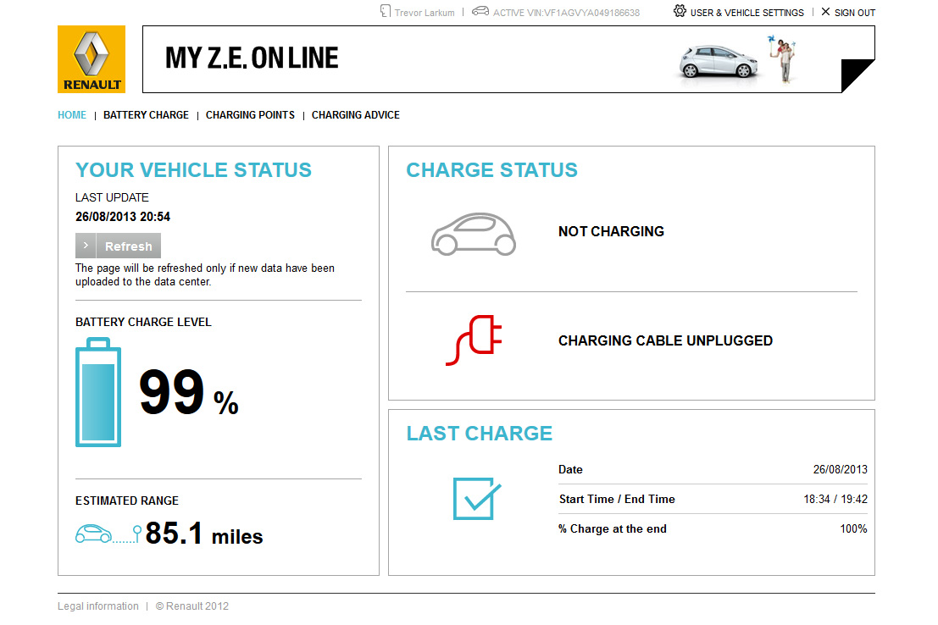Click the last charge checkmark icon
The image size is (938, 625).
(x=477, y=498)
